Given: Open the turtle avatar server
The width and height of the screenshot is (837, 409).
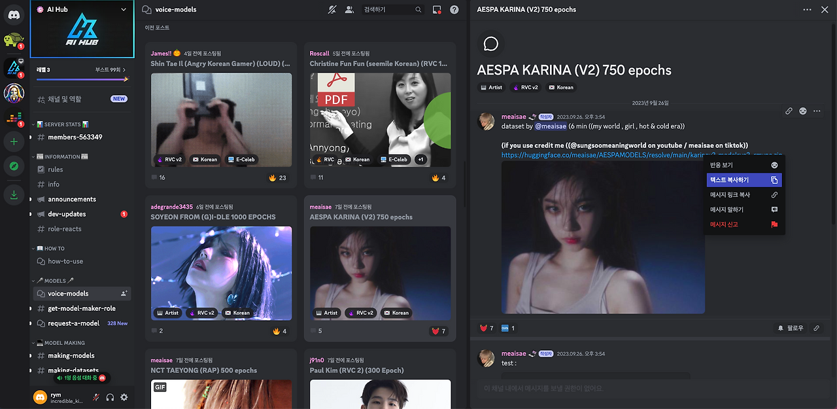Looking at the screenshot, I should tap(12, 41).
